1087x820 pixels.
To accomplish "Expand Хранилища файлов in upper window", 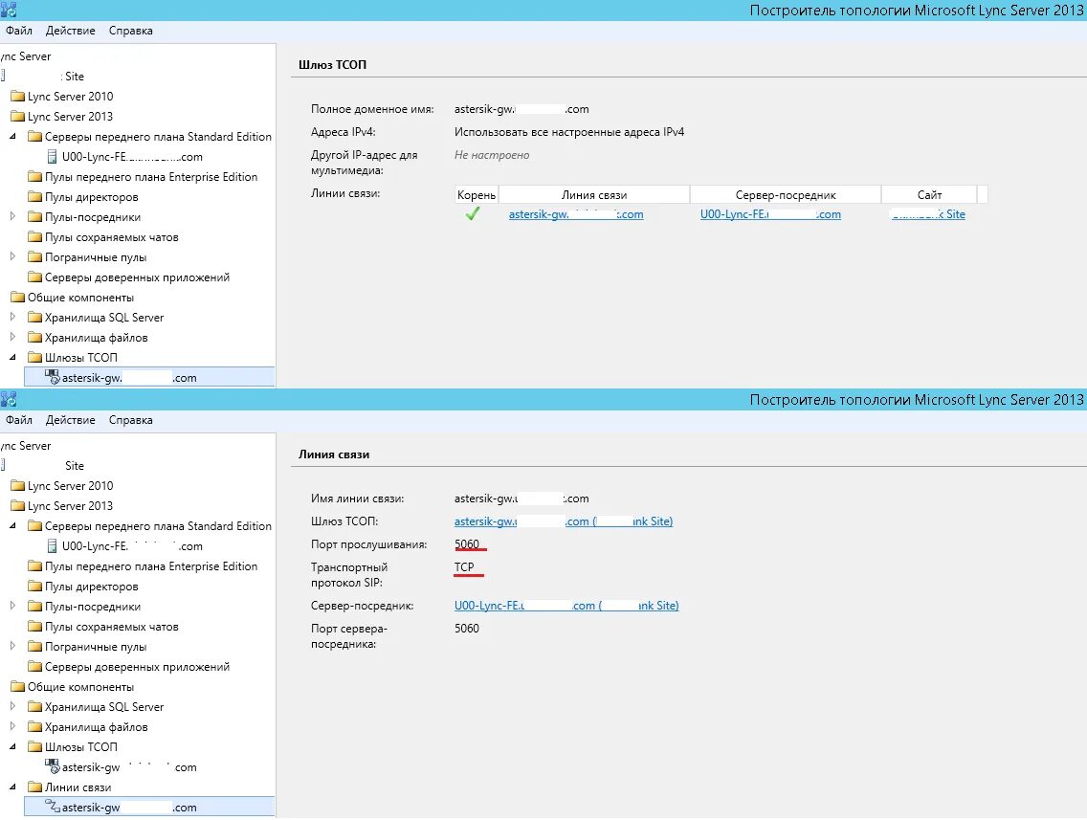I will tap(12, 337).
